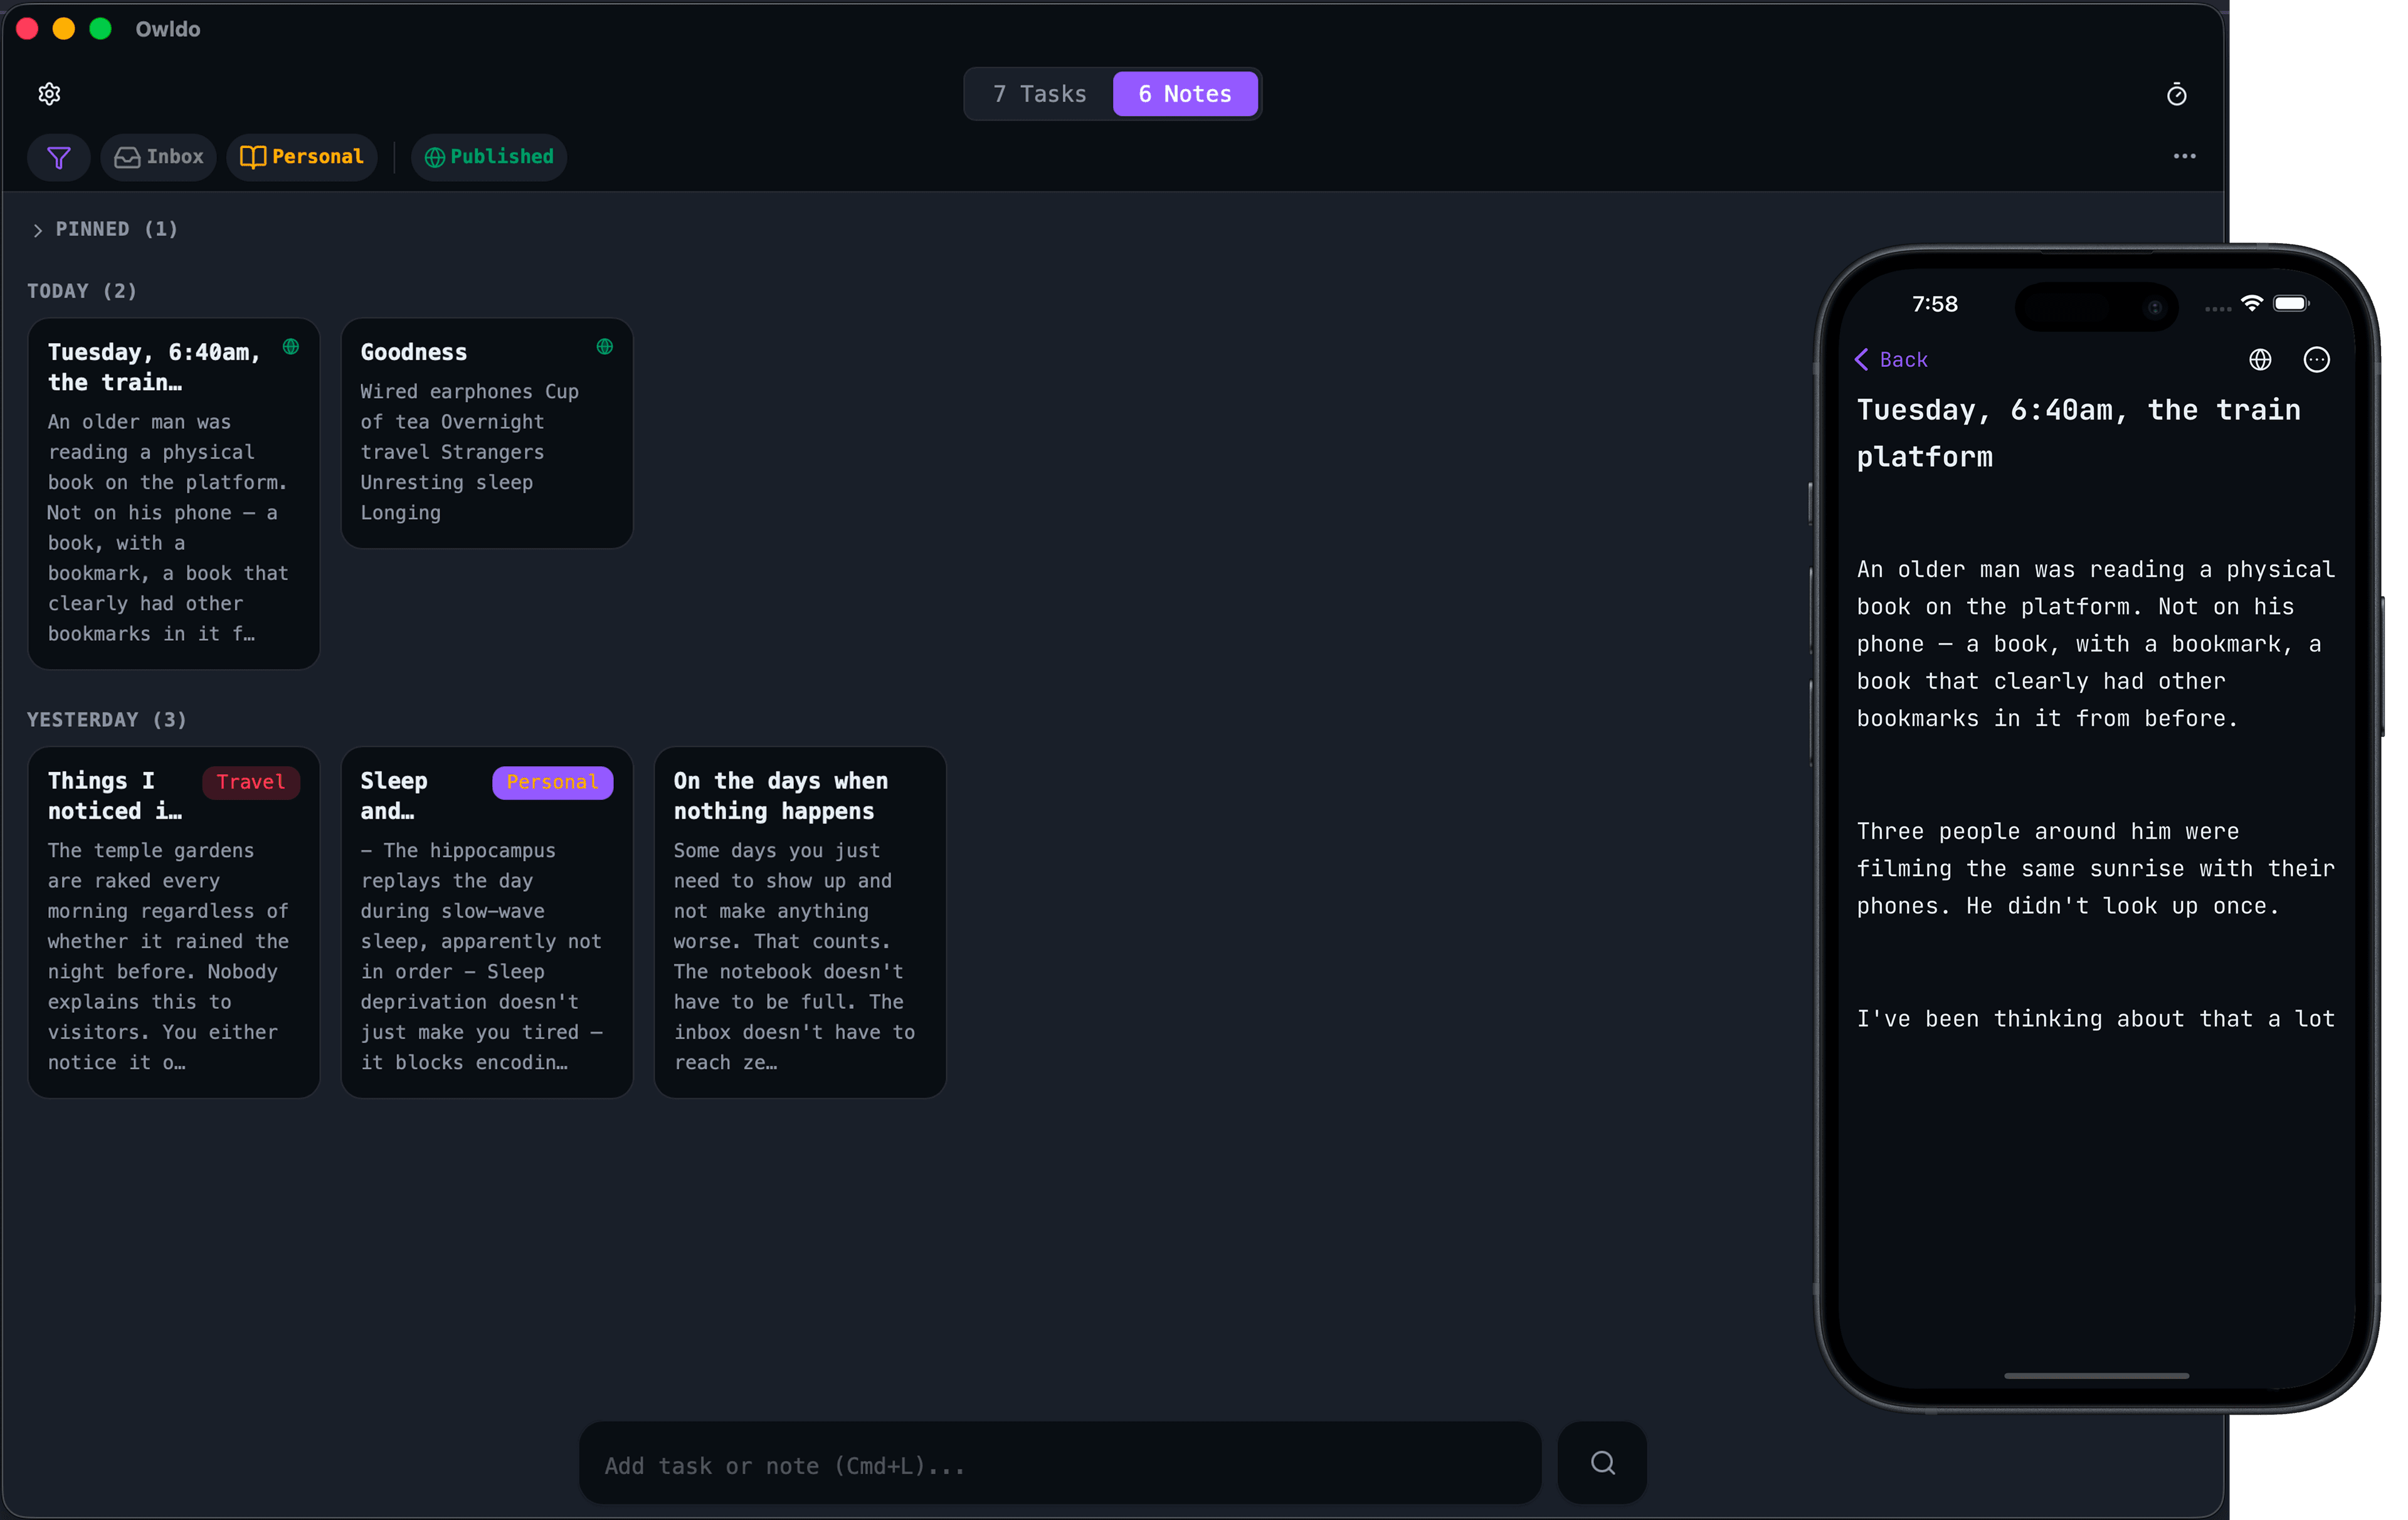
Task: Click the published globe on Tuesday train note
Action: point(291,346)
